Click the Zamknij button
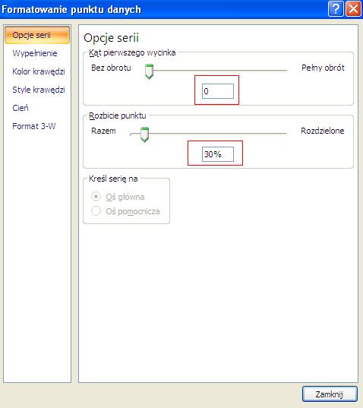 tap(330, 394)
